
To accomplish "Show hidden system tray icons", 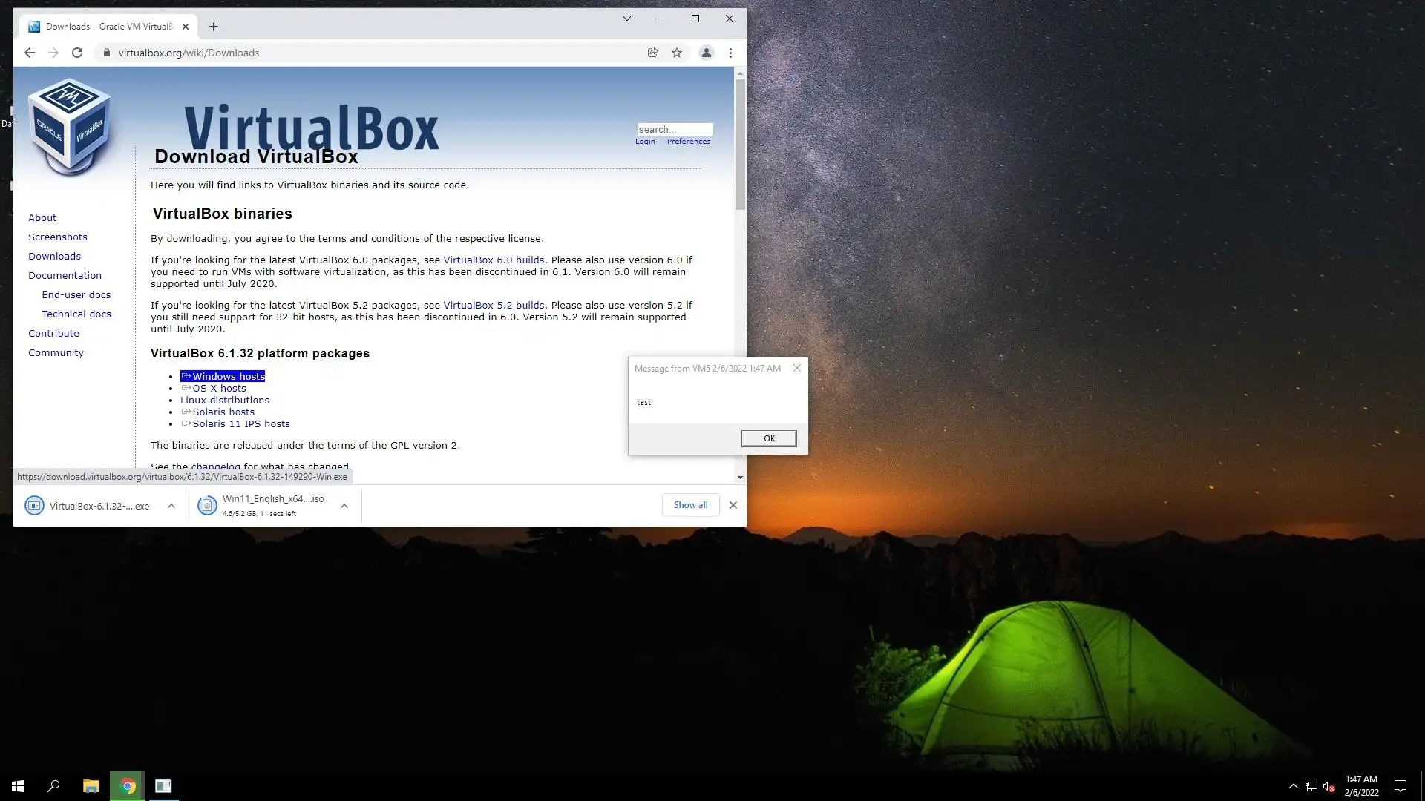I will click(1293, 785).
